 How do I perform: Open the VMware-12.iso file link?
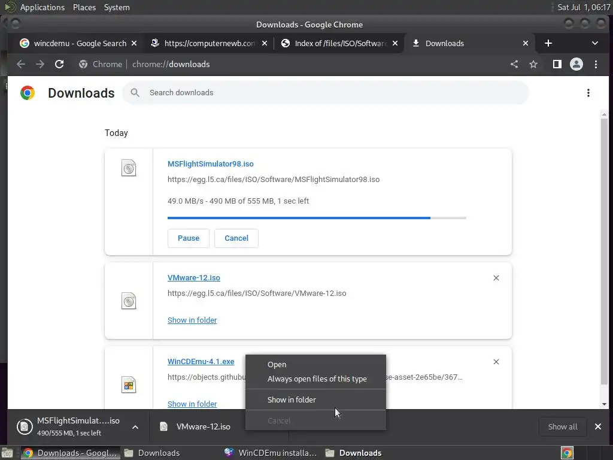click(x=193, y=278)
